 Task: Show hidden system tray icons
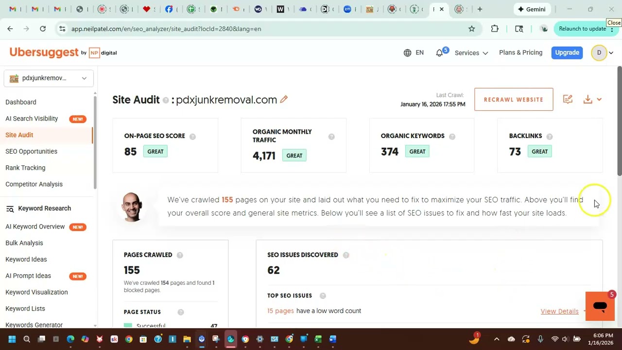[x=496, y=339]
